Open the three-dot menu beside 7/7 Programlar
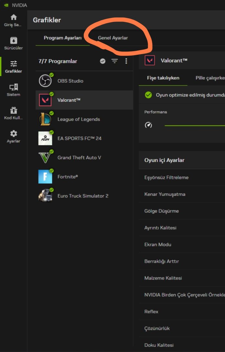Image resolution: width=225 pixels, height=352 pixels. [126, 61]
